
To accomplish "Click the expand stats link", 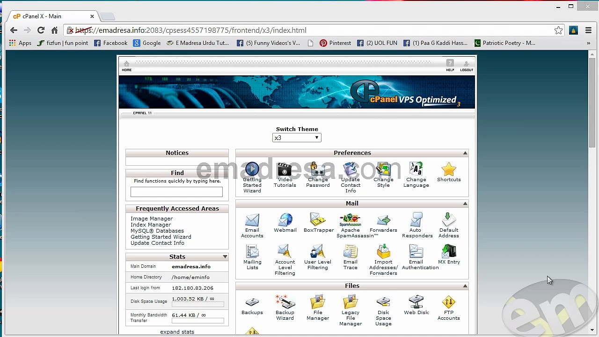I will (x=177, y=332).
